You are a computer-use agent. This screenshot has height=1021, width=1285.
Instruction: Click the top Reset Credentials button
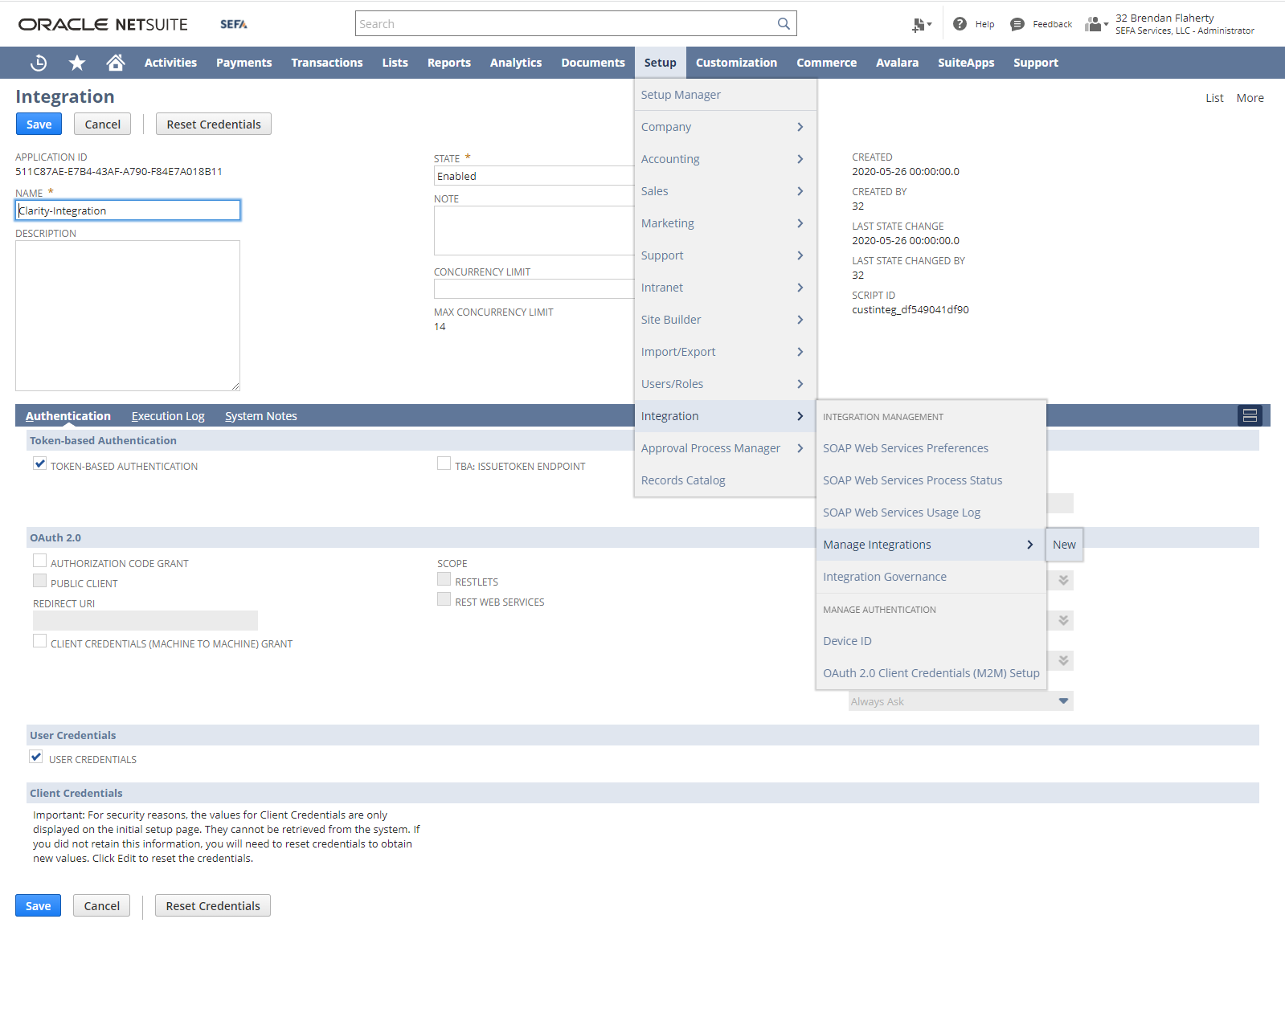(x=214, y=125)
